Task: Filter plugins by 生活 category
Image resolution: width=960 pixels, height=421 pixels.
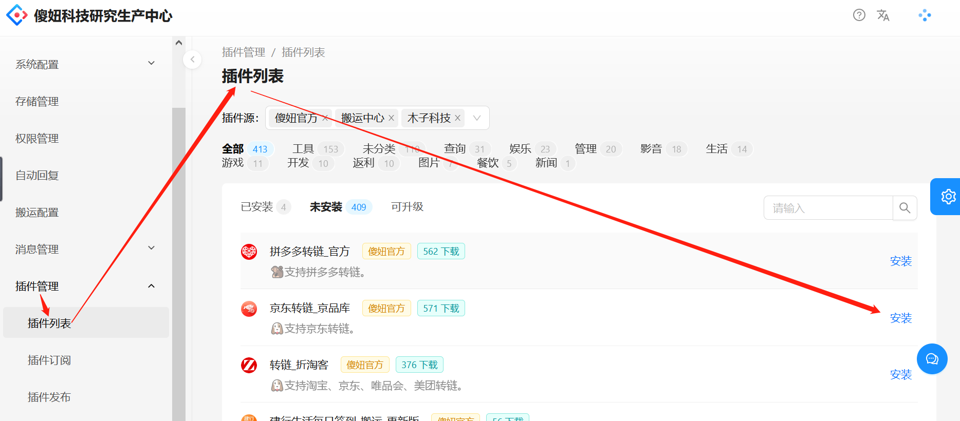Action: coord(729,149)
